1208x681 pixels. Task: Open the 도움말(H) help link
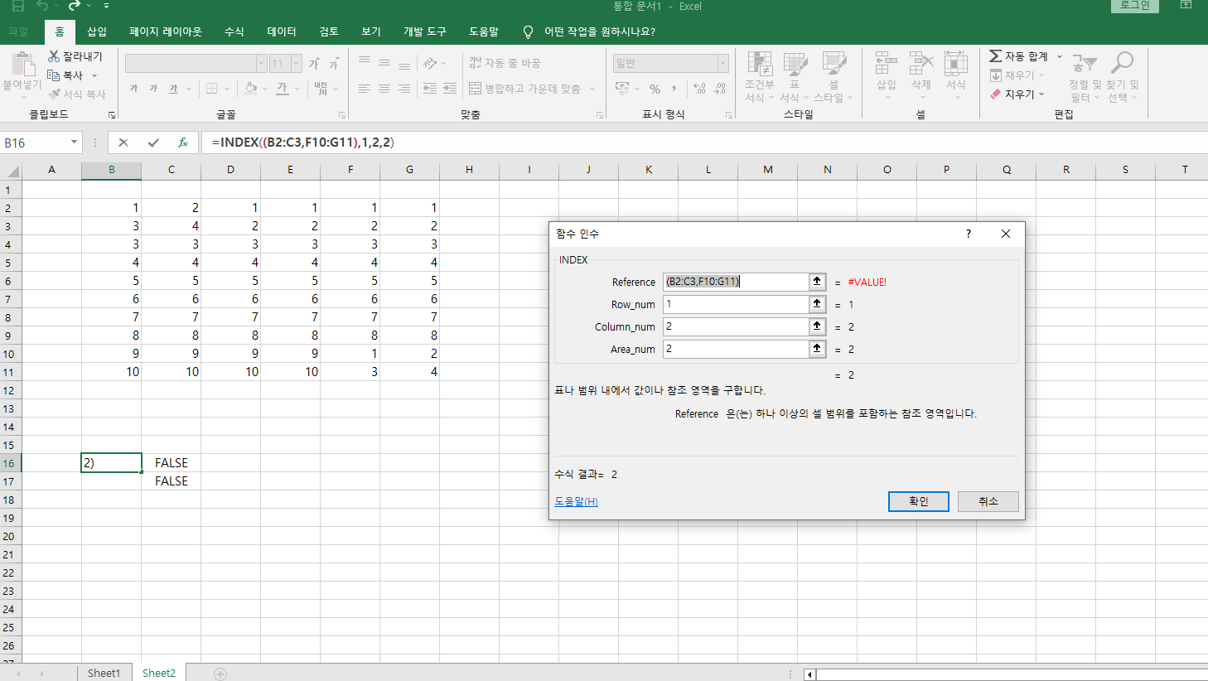click(x=577, y=502)
